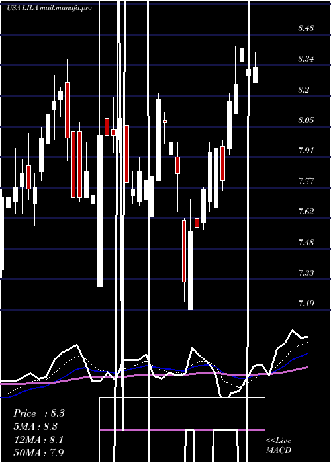The height and width of the screenshot is (463, 331).
Task: Click the '12MA : 8.1' readout
Action: click(38, 440)
